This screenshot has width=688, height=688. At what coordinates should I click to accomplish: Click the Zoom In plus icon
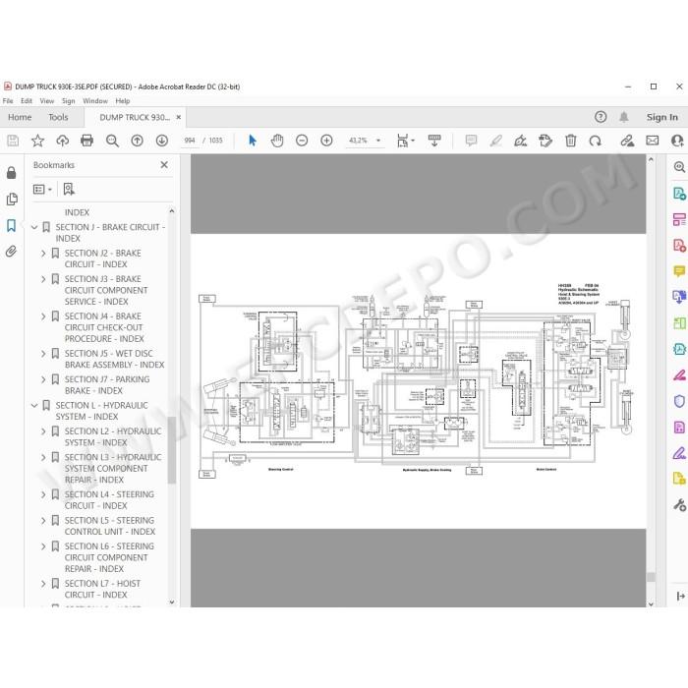tap(326, 141)
